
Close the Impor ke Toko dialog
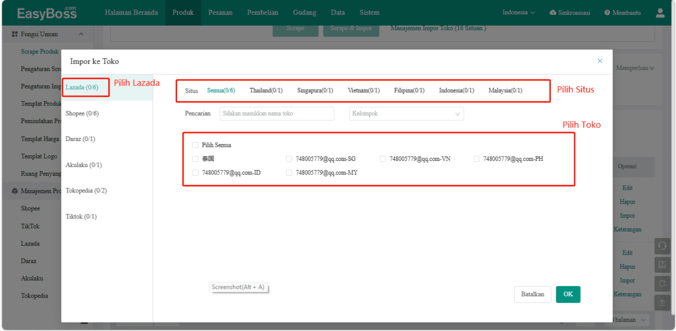pyautogui.click(x=600, y=61)
